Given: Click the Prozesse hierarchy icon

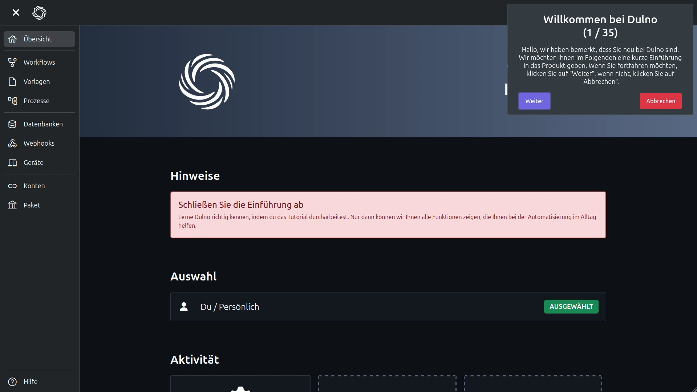Looking at the screenshot, I should click(x=12, y=101).
